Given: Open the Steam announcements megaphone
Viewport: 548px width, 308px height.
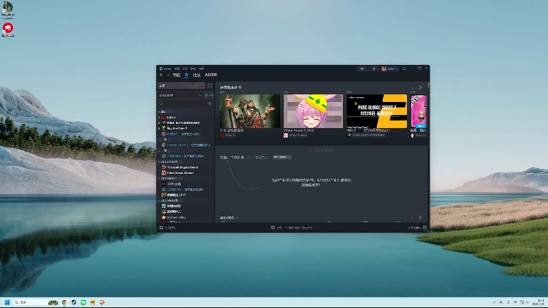Looking at the screenshot, I should click(x=362, y=69).
